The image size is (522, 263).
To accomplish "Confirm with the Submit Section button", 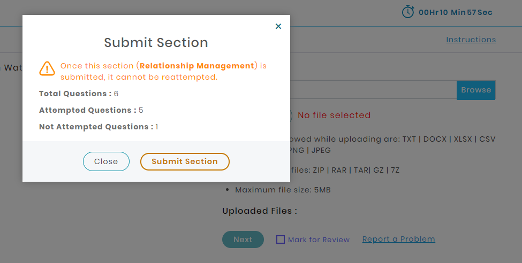I will [x=185, y=161].
